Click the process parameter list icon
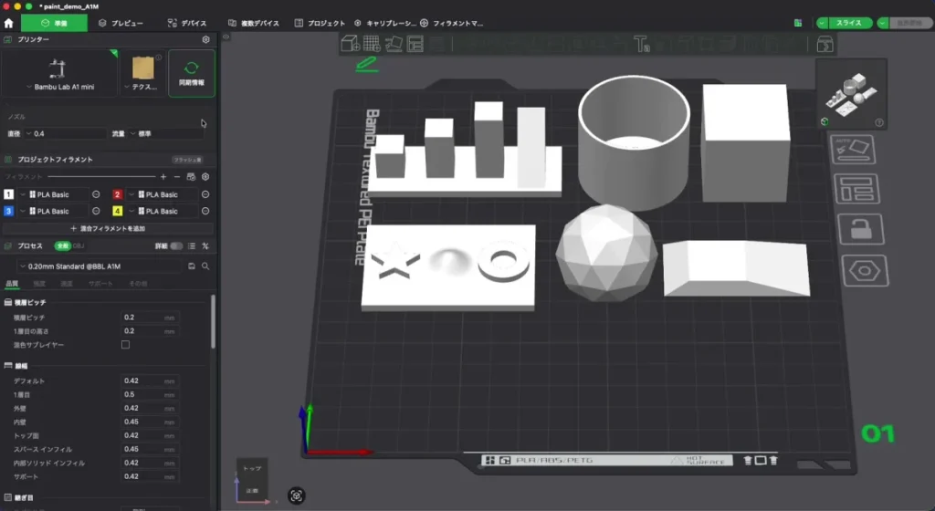Screen dimensions: 935x511 pos(192,246)
